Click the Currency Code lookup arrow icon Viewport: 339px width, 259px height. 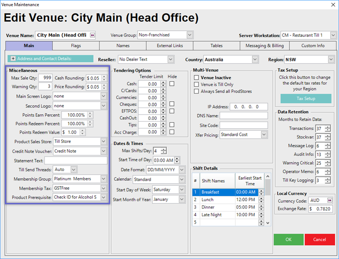click(x=329, y=200)
